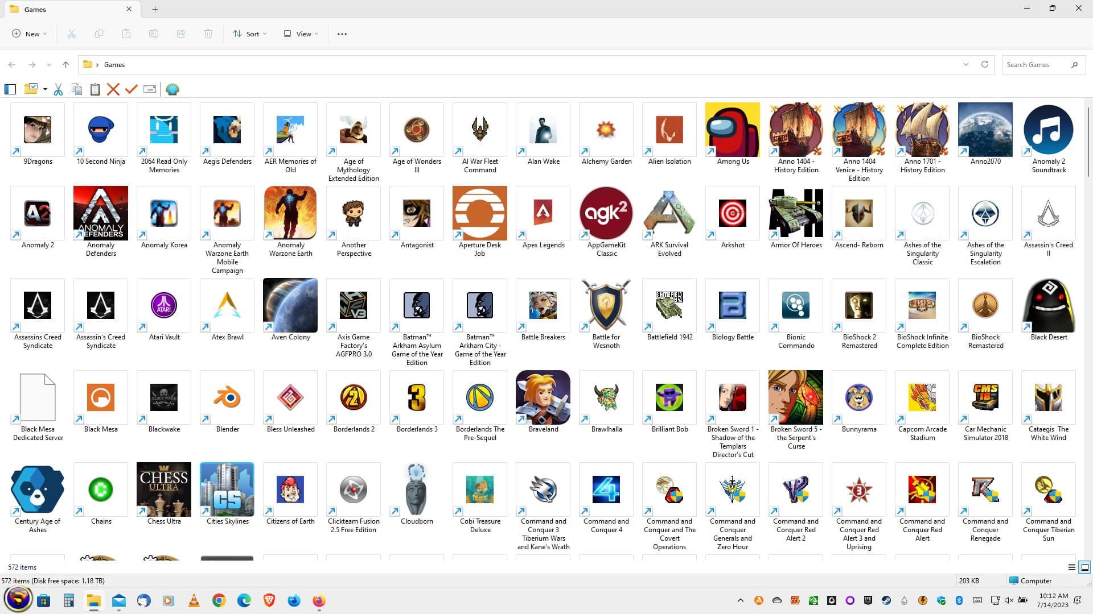The image size is (1093, 614).
Task: Click the Computer label in status bar
Action: [1036, 580]
